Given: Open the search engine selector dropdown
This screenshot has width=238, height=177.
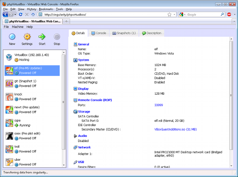Looking at the screenshot, I should [182, 14].
